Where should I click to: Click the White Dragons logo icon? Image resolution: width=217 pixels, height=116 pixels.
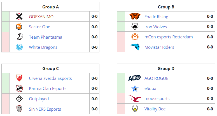click(x=19, y=47)
